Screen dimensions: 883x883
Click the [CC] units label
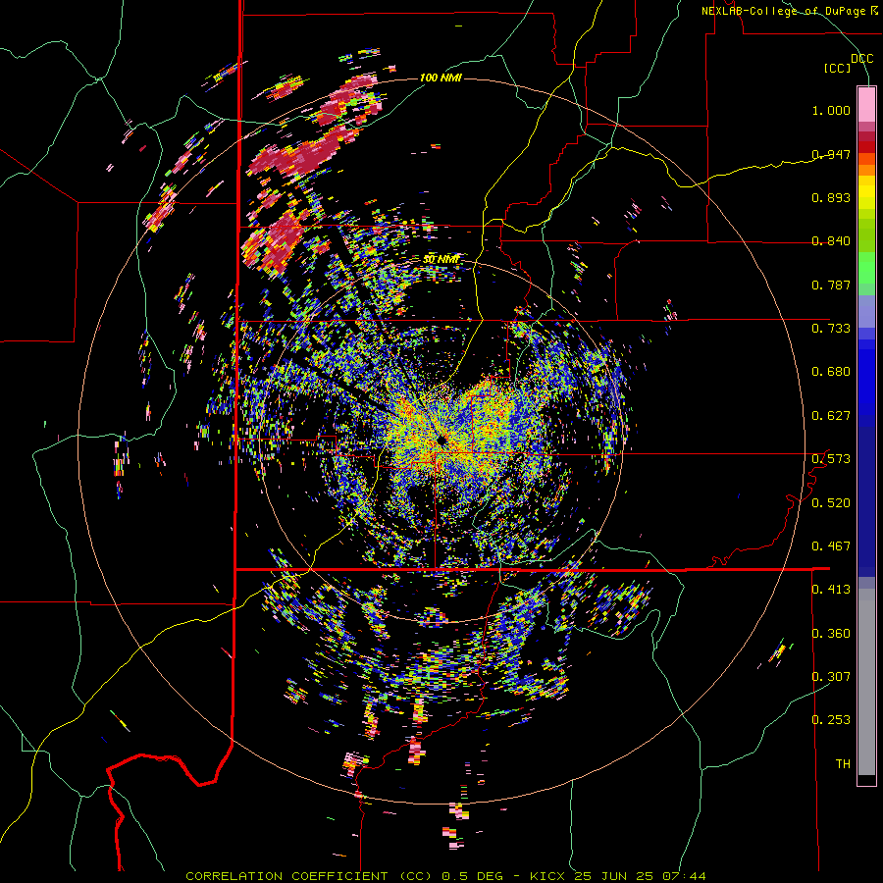pyautogui.click(x=838, y=68)
